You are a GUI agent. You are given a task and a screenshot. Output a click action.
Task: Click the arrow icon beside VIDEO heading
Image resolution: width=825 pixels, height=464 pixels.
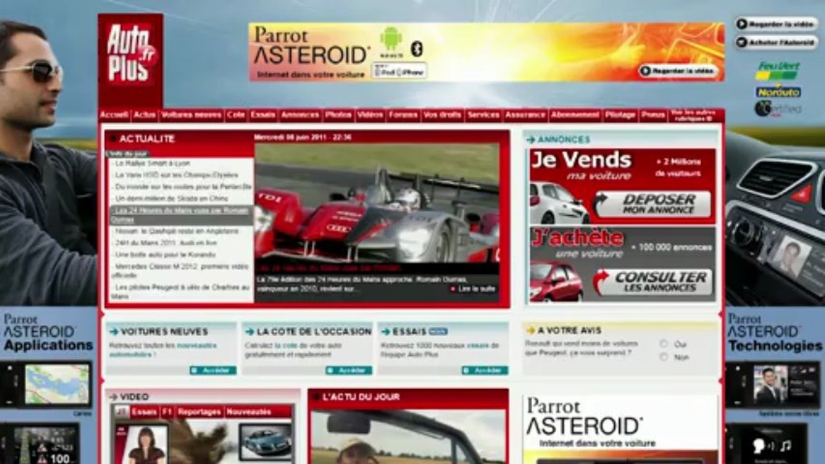point(114,397)
